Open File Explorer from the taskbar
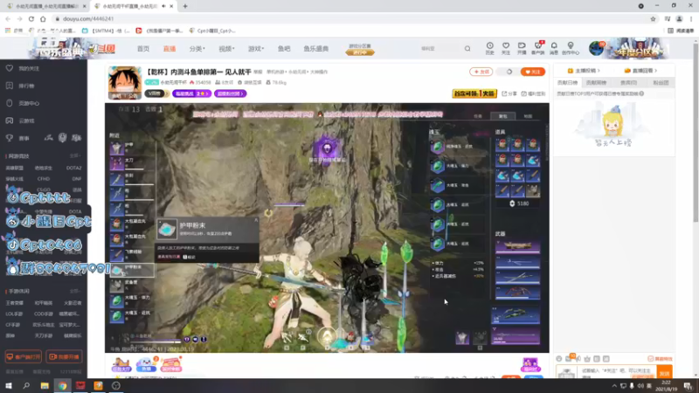This screenshot has height=393, width=699. (45, 386)
